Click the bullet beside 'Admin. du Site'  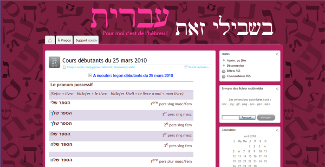click(x=224, y=60)
